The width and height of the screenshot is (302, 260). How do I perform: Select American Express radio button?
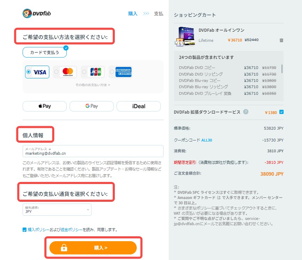tap(112, 72)
